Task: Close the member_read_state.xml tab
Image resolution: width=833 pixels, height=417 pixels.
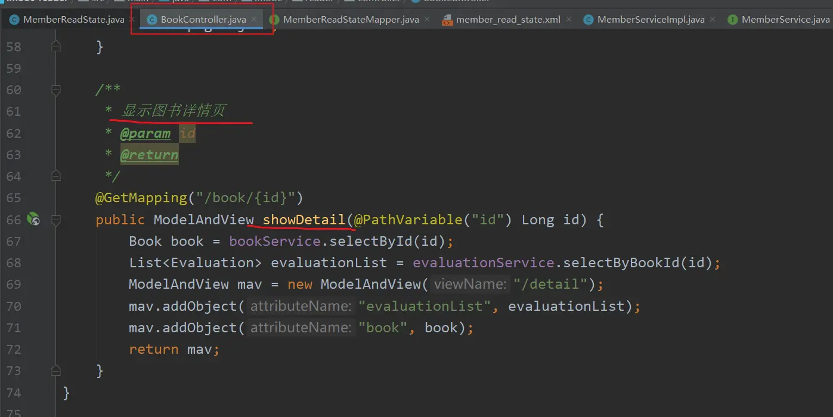Action: (x=569, y=20)
